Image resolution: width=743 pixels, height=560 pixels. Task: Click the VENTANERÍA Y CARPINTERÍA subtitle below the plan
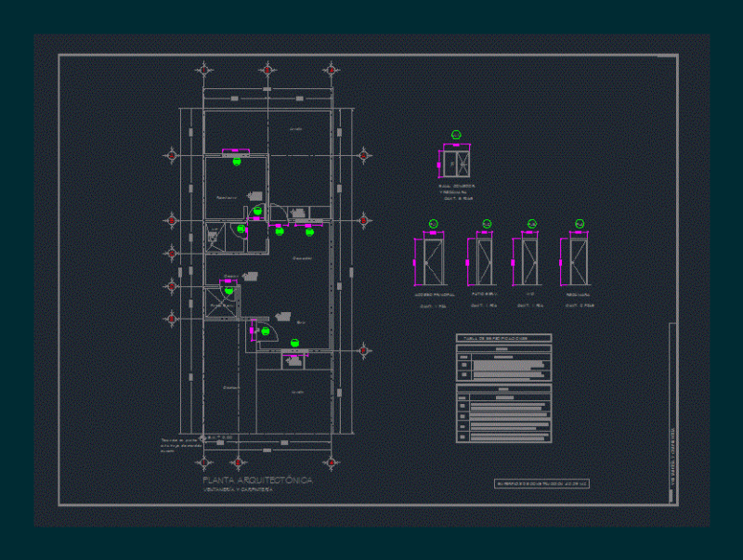[238, 489]
